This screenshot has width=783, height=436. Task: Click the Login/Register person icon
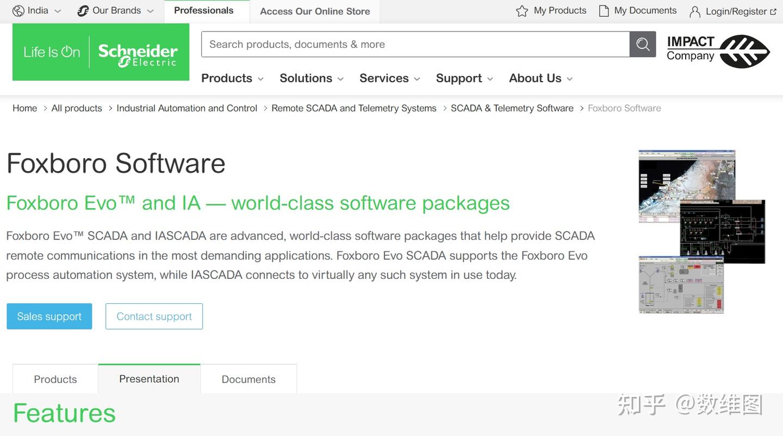(x=695, y=11)
